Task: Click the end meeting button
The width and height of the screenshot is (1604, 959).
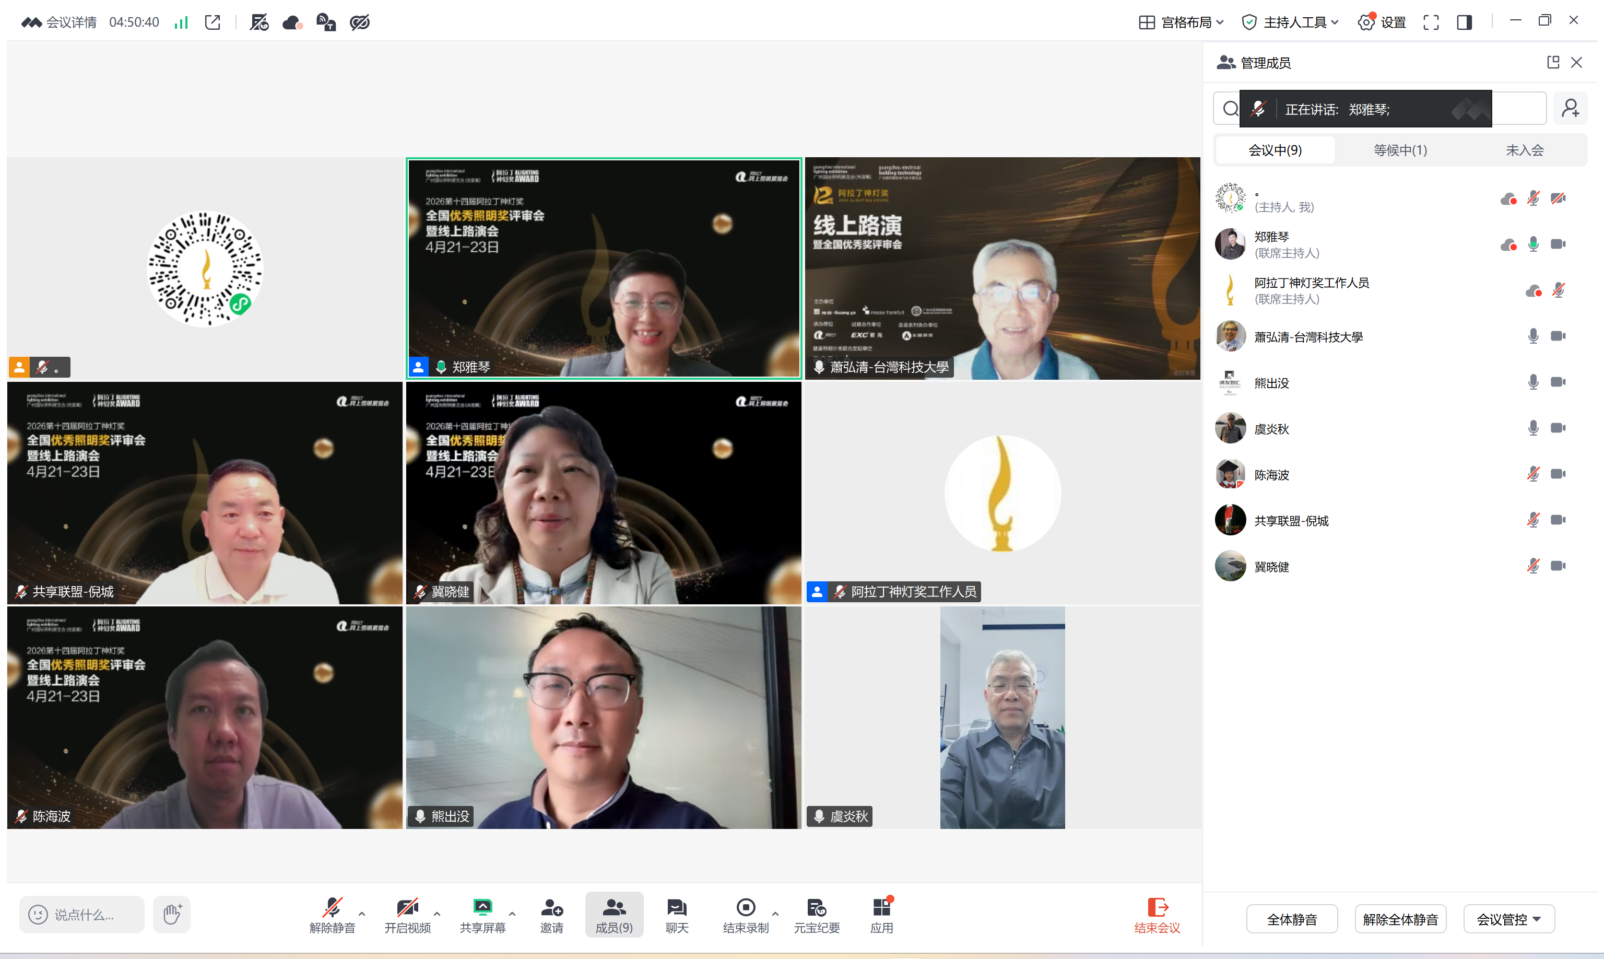Action: 1157,914
